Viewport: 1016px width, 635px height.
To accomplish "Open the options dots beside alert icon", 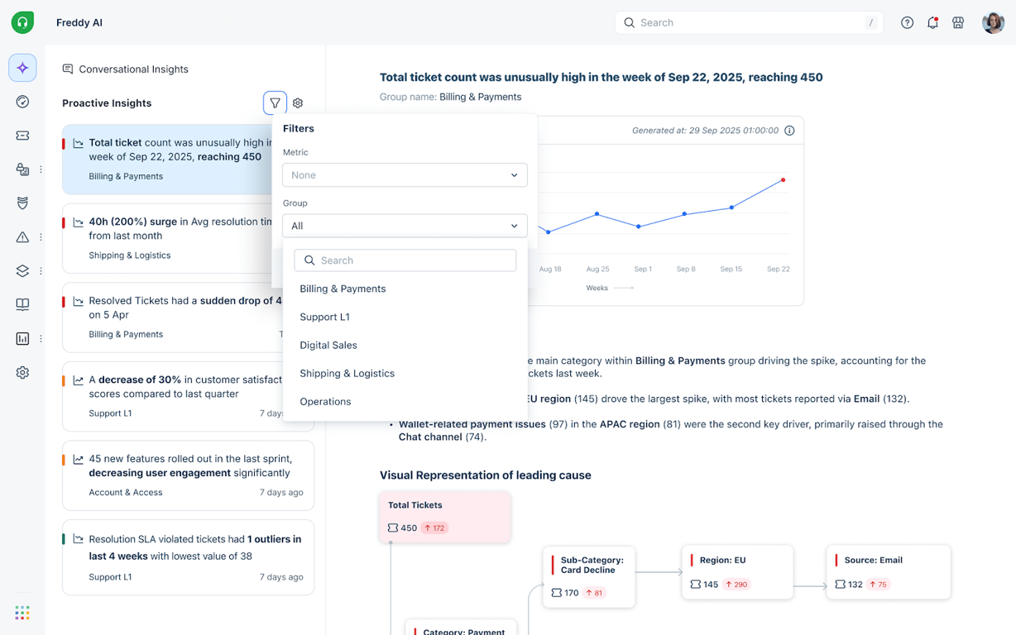I will [41, 237].
